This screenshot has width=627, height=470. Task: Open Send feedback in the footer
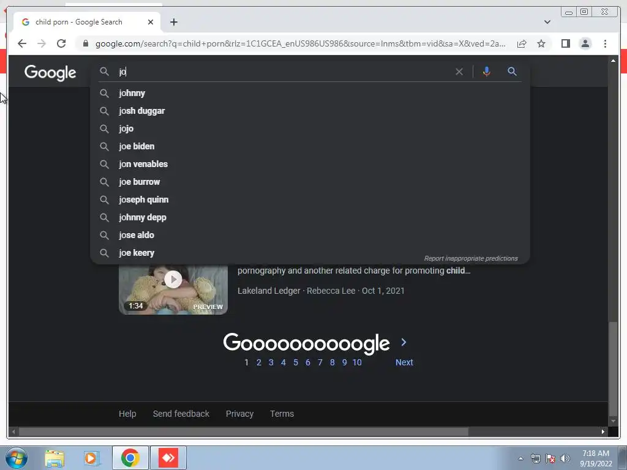[x=181, y=414]
